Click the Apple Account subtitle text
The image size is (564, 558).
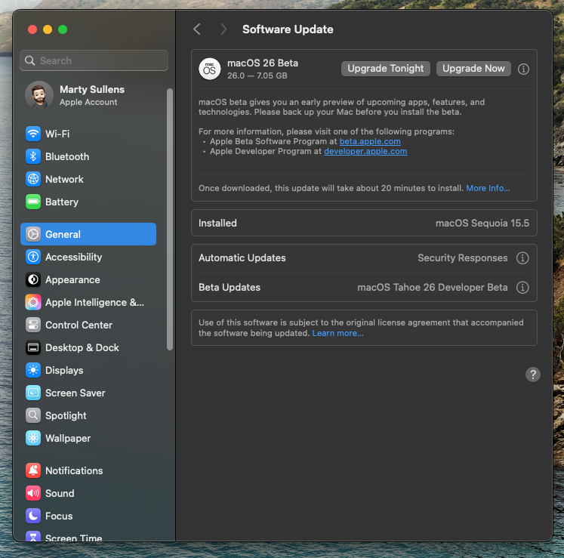88,102
